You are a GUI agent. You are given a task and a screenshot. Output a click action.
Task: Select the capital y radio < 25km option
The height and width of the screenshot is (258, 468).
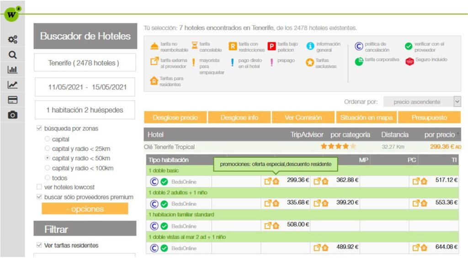point(48,148)
